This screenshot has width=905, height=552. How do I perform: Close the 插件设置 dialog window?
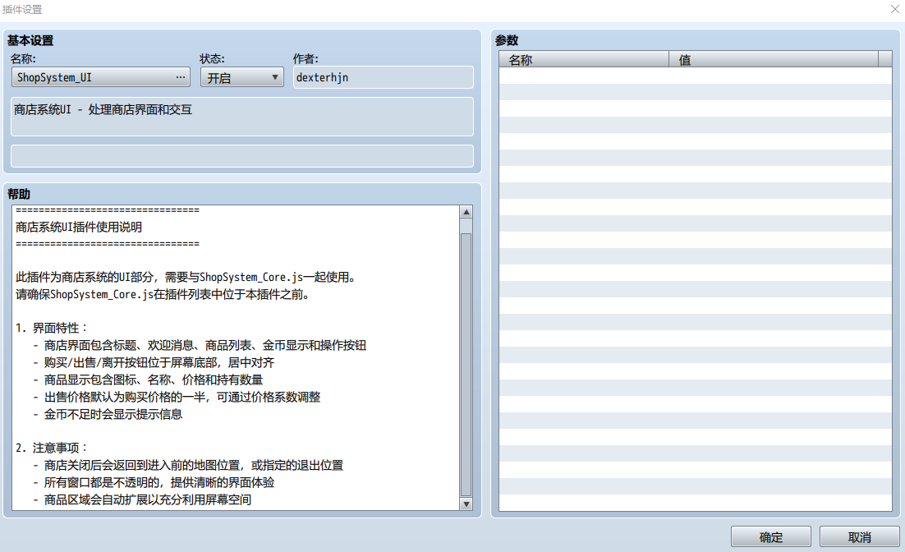pos(895,9)
